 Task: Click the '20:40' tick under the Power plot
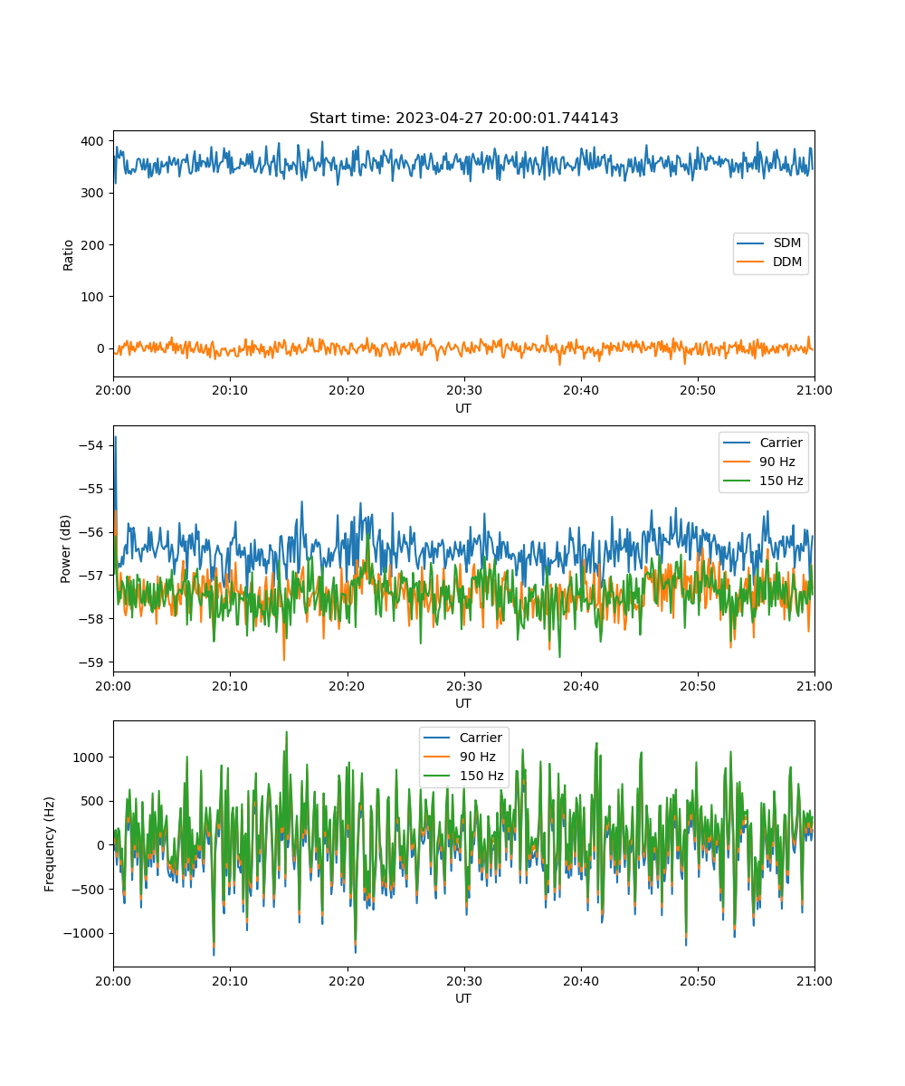pos(580,686)
